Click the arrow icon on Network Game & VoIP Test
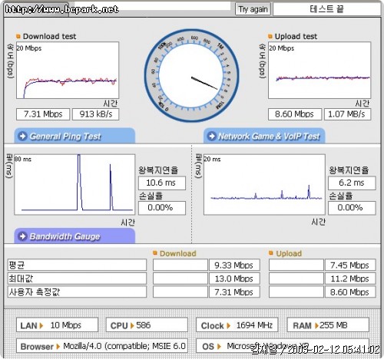 point(212,136)
